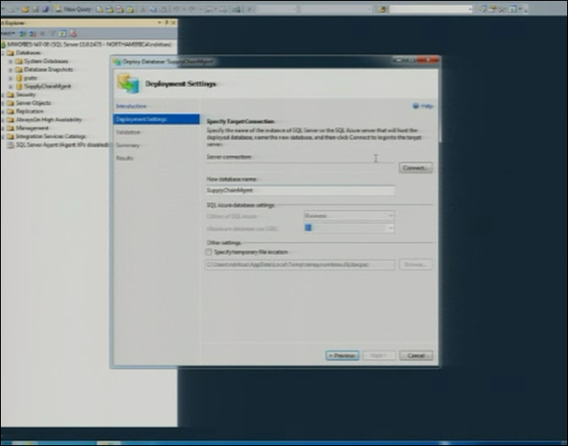The width and height of the screenshot is (568, 446).
Task: Select the Validation wizard step
Action: [x=128, y=132]
